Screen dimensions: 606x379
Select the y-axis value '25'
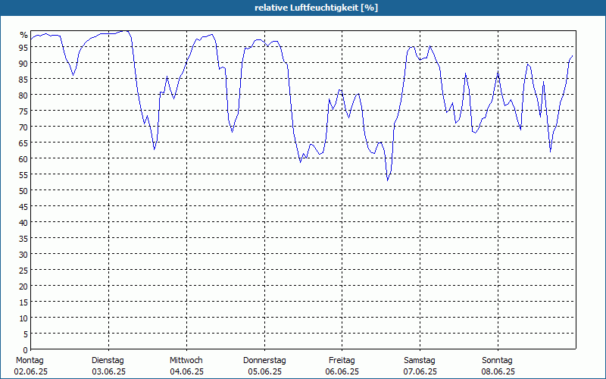[x=23, y=271]
